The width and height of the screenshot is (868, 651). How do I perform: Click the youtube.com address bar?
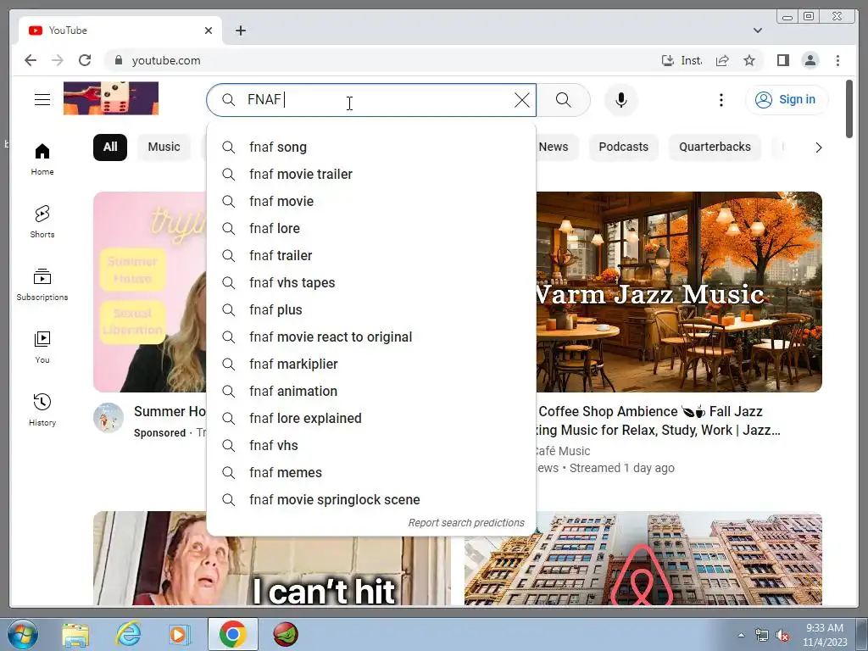382,60
